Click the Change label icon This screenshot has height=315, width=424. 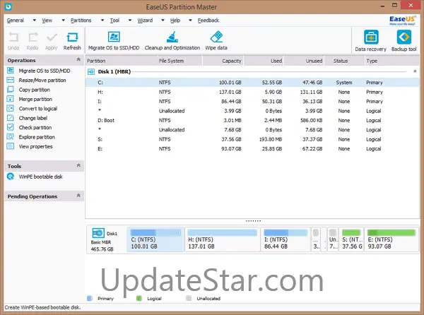pos(11,118)
